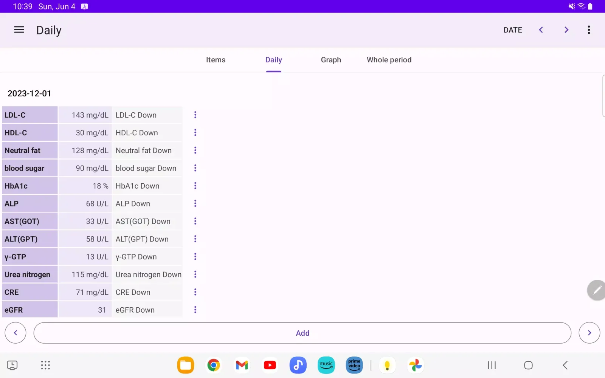The height and width of the screenshot is (378, 605).
Task: Tap the floating pencil edit button
Action: coord(597,290)
